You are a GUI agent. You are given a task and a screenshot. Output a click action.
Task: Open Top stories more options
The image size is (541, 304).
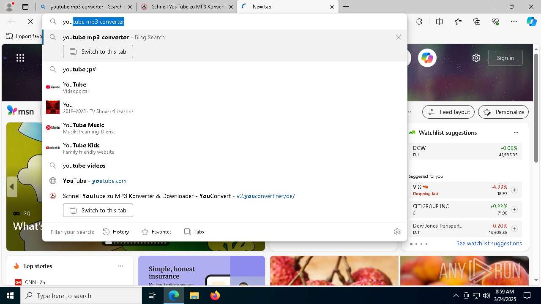(120, 266)
